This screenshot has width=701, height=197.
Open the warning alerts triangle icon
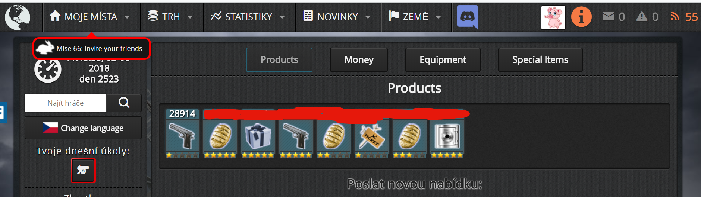tap(642, 16)
